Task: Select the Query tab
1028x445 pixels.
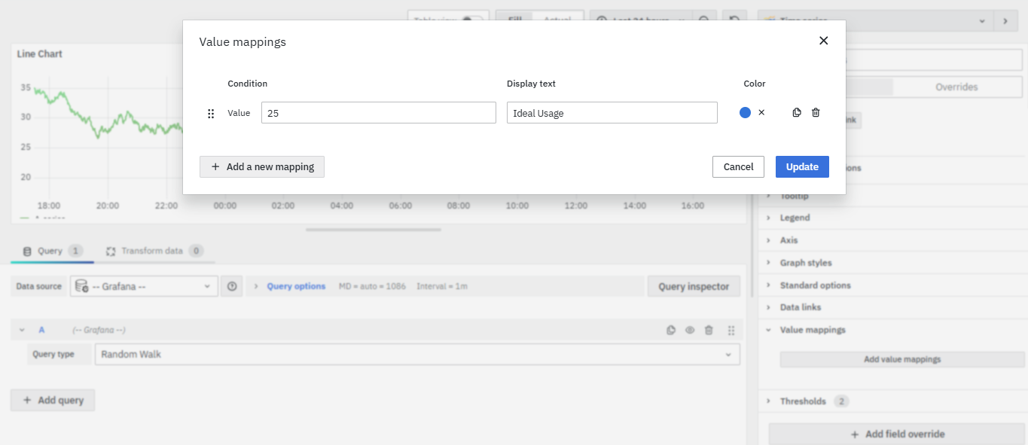Action: [51, 251]
